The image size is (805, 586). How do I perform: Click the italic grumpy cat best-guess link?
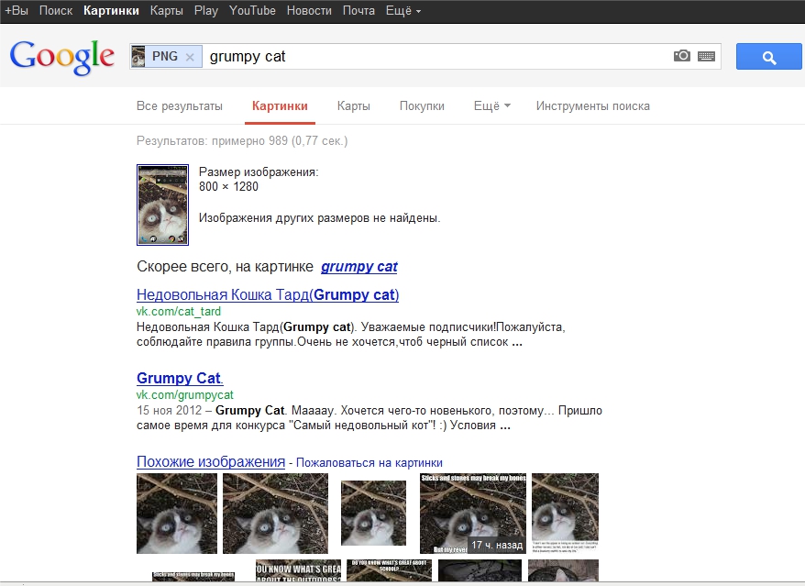358,267
